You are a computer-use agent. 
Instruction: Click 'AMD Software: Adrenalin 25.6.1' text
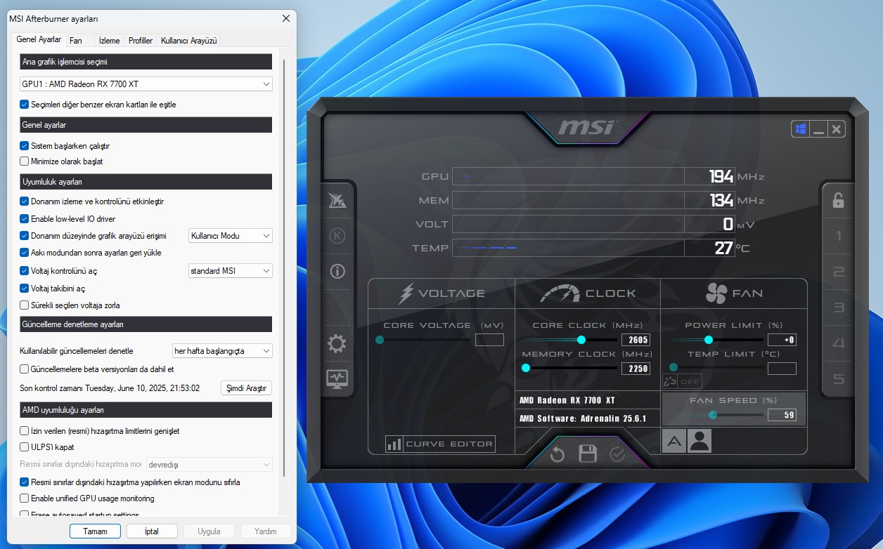click(583, 419)
